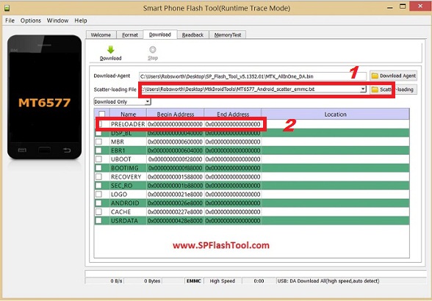Open the File menu
Screen dimensions: 432x301
pyautogui.click(x=10, y=21)
